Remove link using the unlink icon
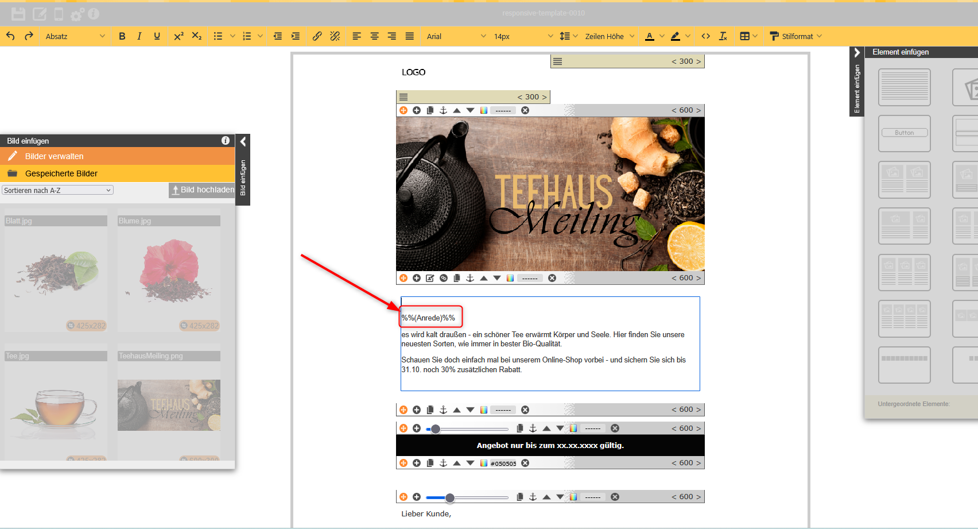 [335, 36]
